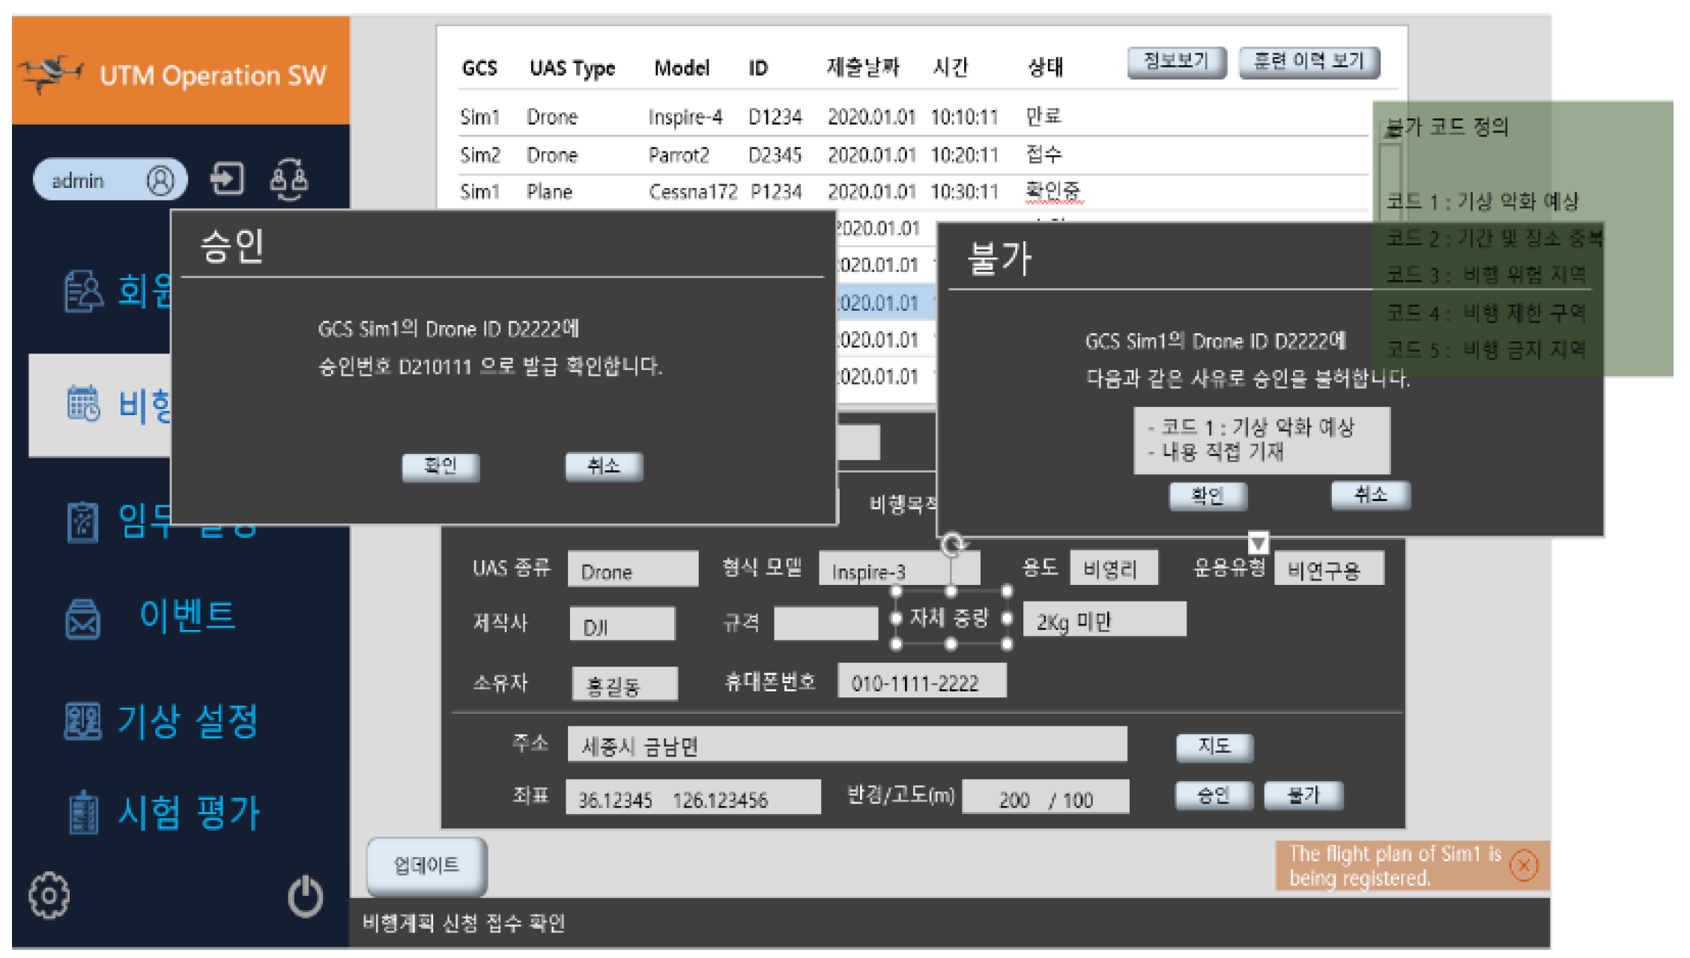Click the 좌표 coordinates field
1690x958 pixels.
[x=693, y=797]
